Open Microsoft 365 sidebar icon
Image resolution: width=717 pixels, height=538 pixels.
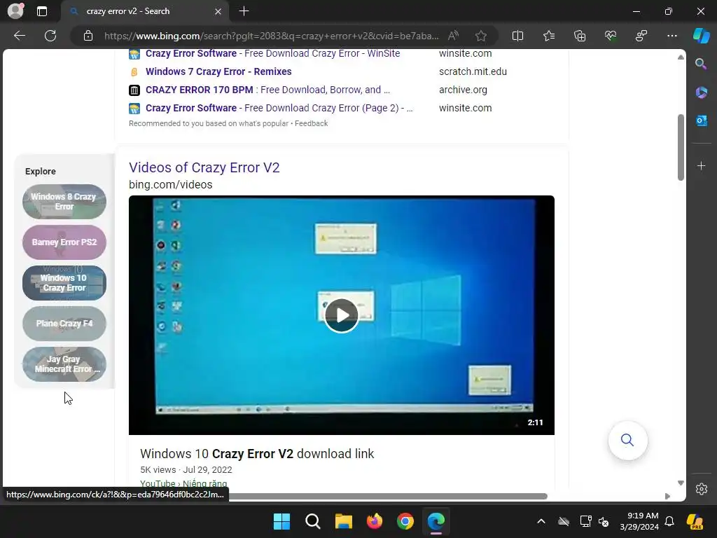[701, 92]
